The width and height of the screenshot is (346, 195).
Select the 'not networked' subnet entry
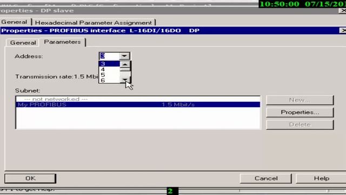tap(138, 99)
